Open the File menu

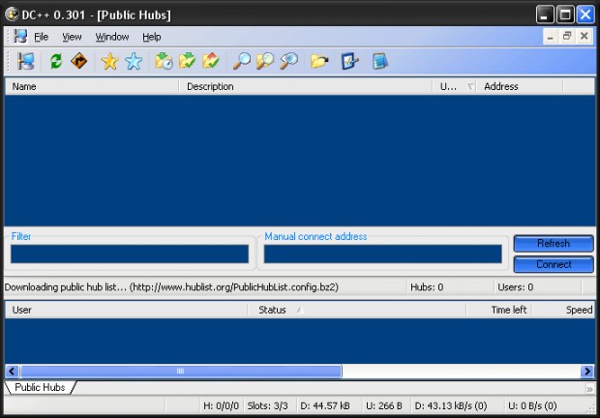42,37
